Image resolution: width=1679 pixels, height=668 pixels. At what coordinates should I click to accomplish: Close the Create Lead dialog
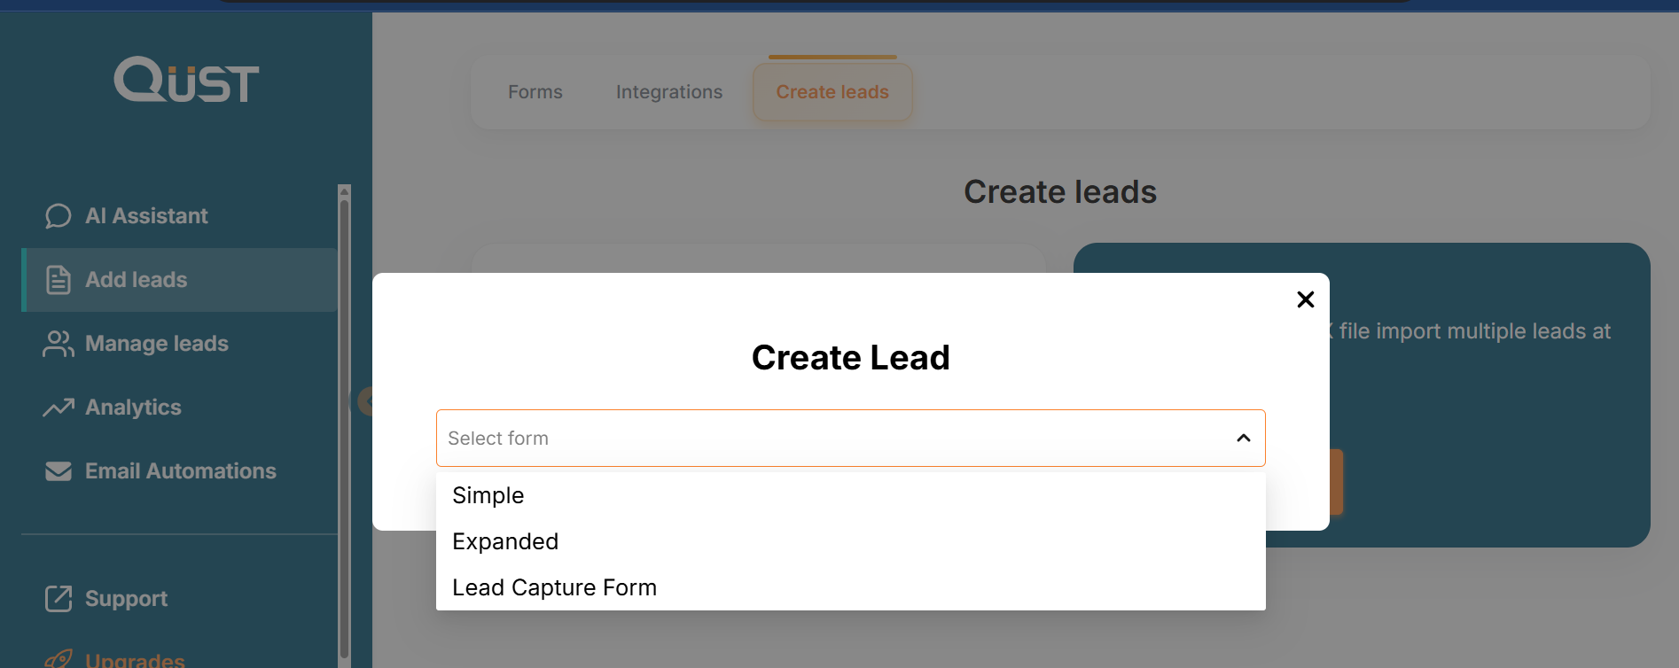[x=1305, y=299]
